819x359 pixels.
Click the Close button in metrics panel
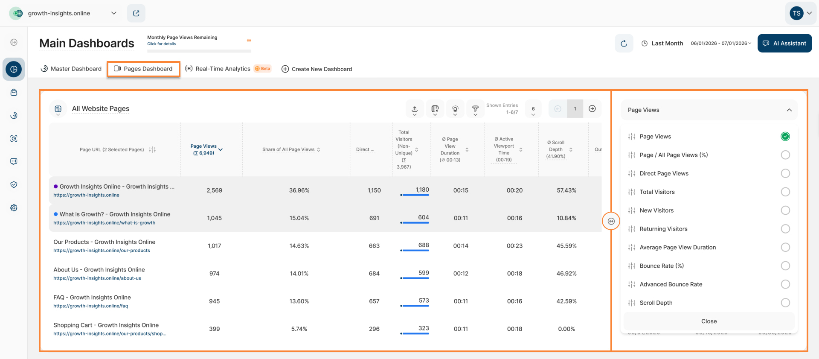click(709, 321)
